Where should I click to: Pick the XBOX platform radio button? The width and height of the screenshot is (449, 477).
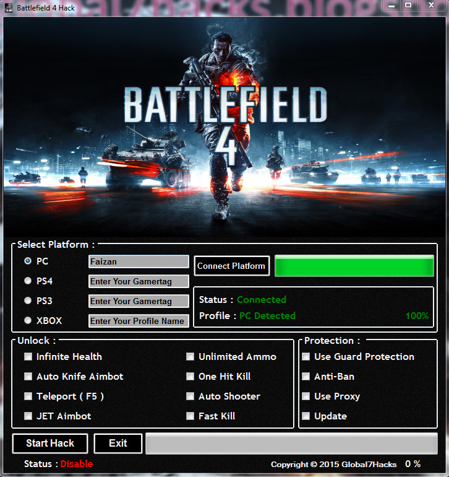click(x=28, y=320)
